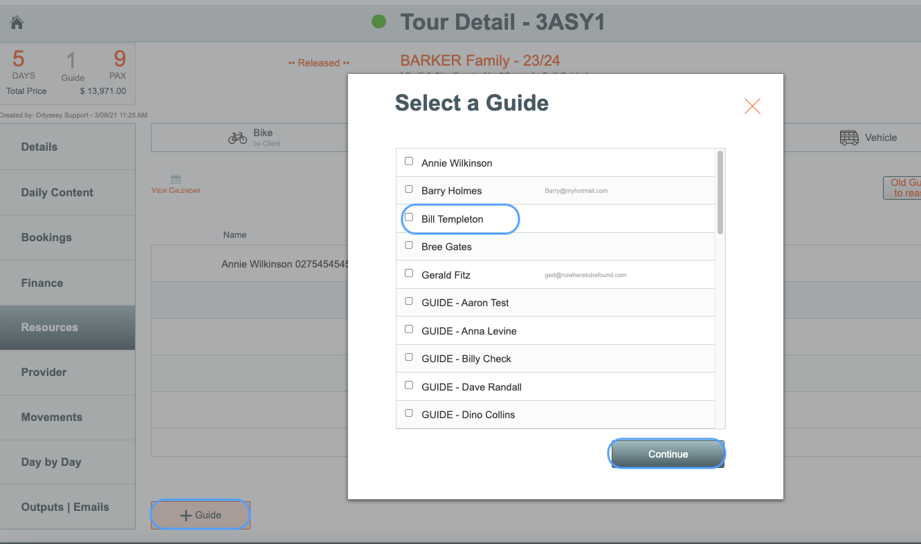The width and height of the screenshot is (921, 544).
Task: Enable GUIDE - Anna Levine checkbox
Action: pos(409,329)
